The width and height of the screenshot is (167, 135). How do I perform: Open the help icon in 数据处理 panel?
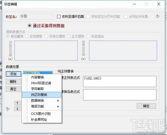[7, 109]
